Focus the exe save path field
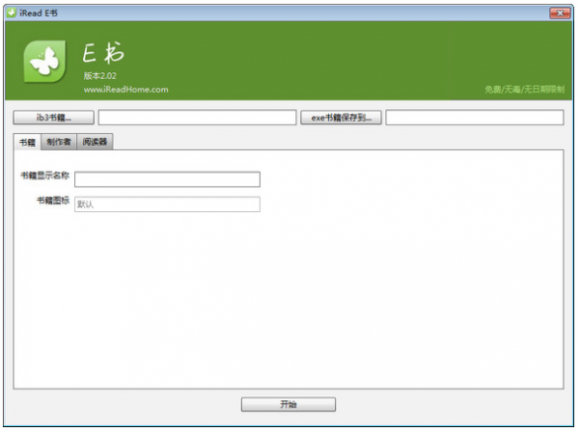Screen dimensions: 579x430 click(475, 118)
